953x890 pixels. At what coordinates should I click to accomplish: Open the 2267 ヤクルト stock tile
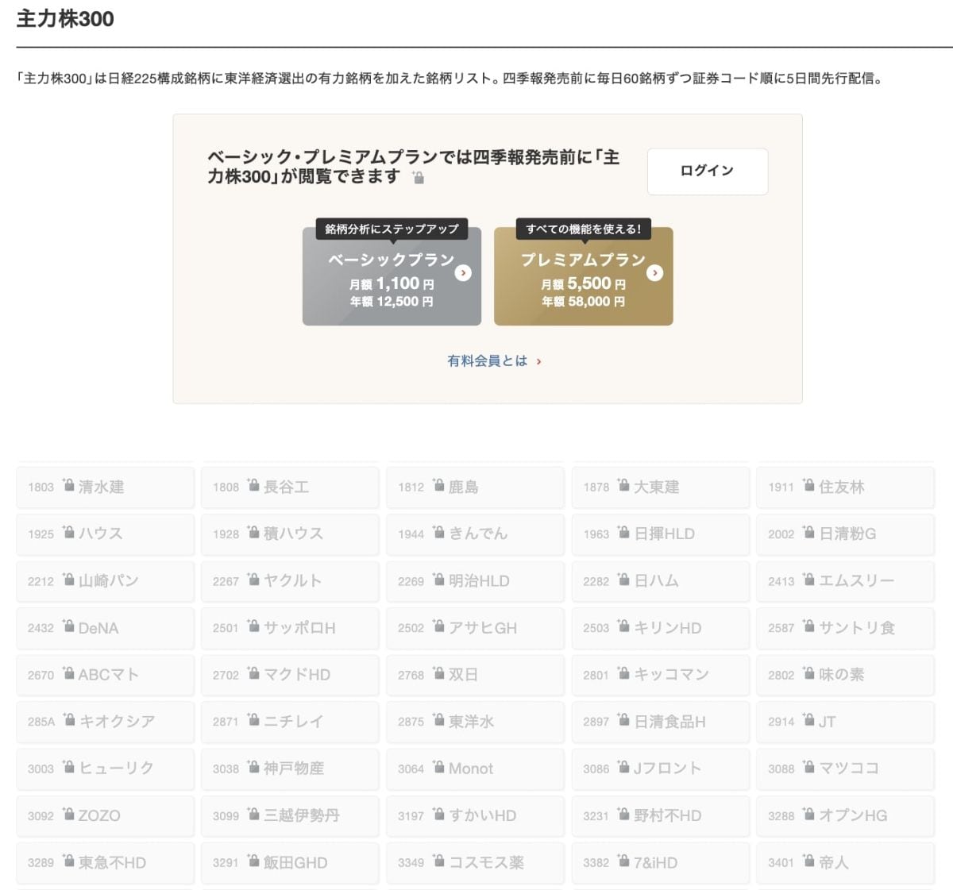(290, 580)
